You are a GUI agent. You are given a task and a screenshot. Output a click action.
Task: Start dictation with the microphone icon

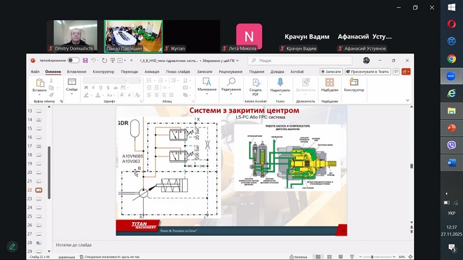pyautogui.click(x=280, y=85)
